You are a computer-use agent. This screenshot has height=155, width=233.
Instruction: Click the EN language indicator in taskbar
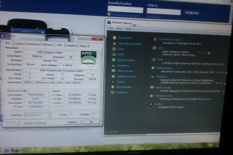click(185, 146)
